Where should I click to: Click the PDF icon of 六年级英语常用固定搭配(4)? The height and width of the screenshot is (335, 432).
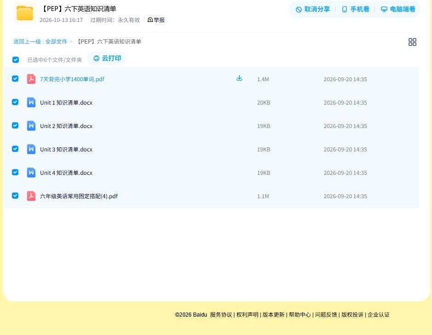pyautogui.click(x=31, y=196)
